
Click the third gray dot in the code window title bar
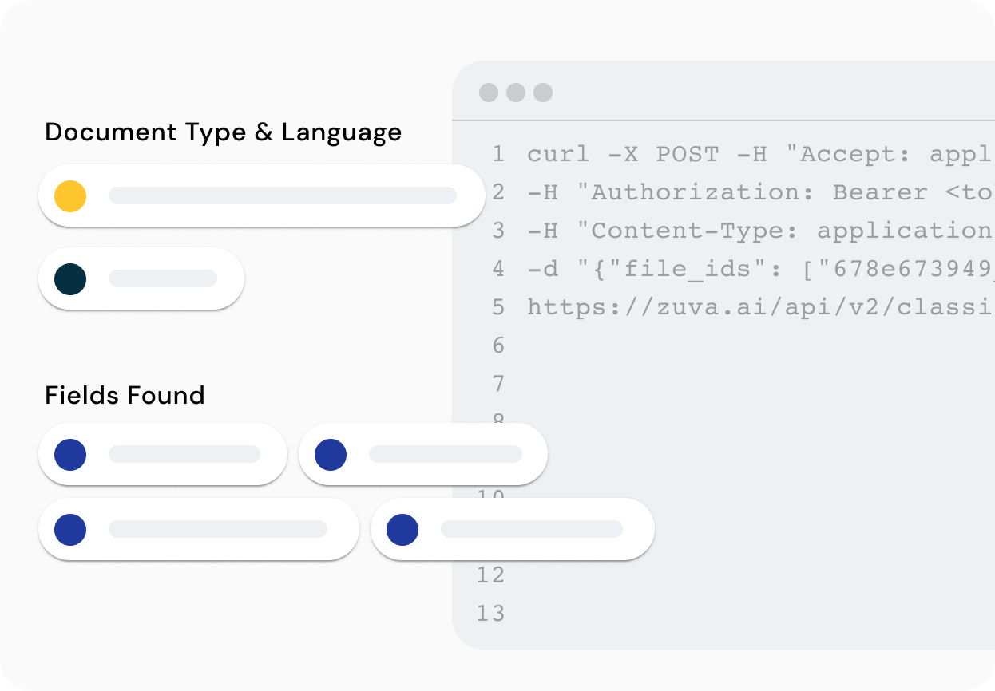(543, 93)
